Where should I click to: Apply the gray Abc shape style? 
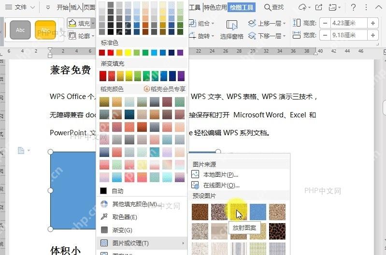[x=20, y=30]
